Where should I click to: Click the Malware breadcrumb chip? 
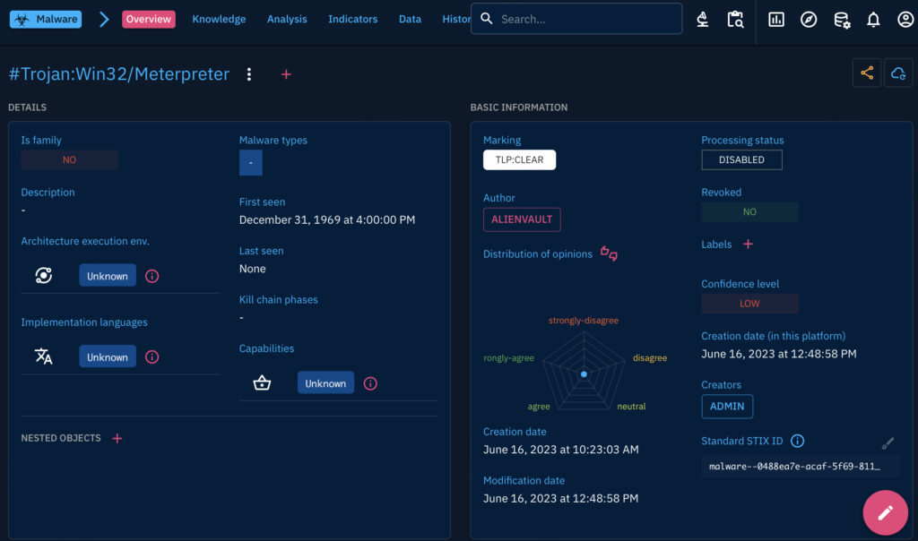[46, 19]
